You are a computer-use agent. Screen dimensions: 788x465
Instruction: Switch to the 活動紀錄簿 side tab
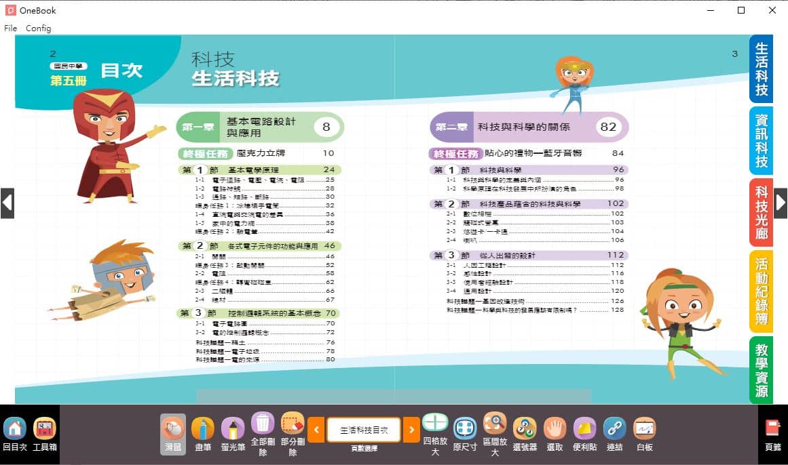[x=761, y=291]
